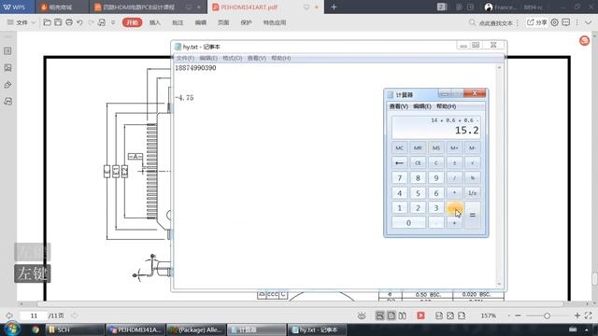Open the attachments sidebar icon

click(x=7, y=85)
